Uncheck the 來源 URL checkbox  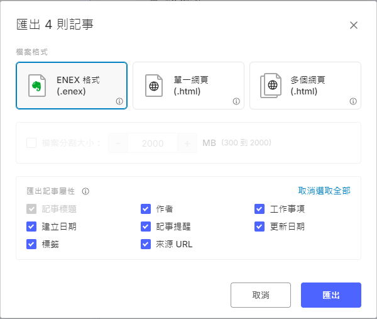tap(146, 244)
